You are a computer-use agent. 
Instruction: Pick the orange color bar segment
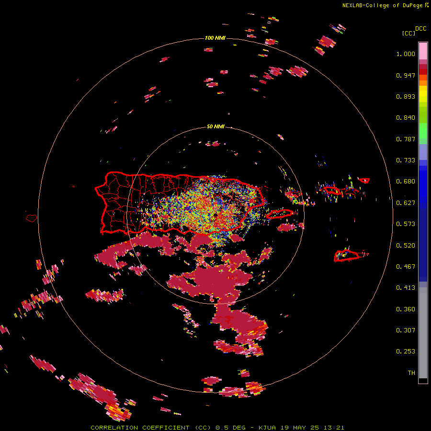pos(423,83)
